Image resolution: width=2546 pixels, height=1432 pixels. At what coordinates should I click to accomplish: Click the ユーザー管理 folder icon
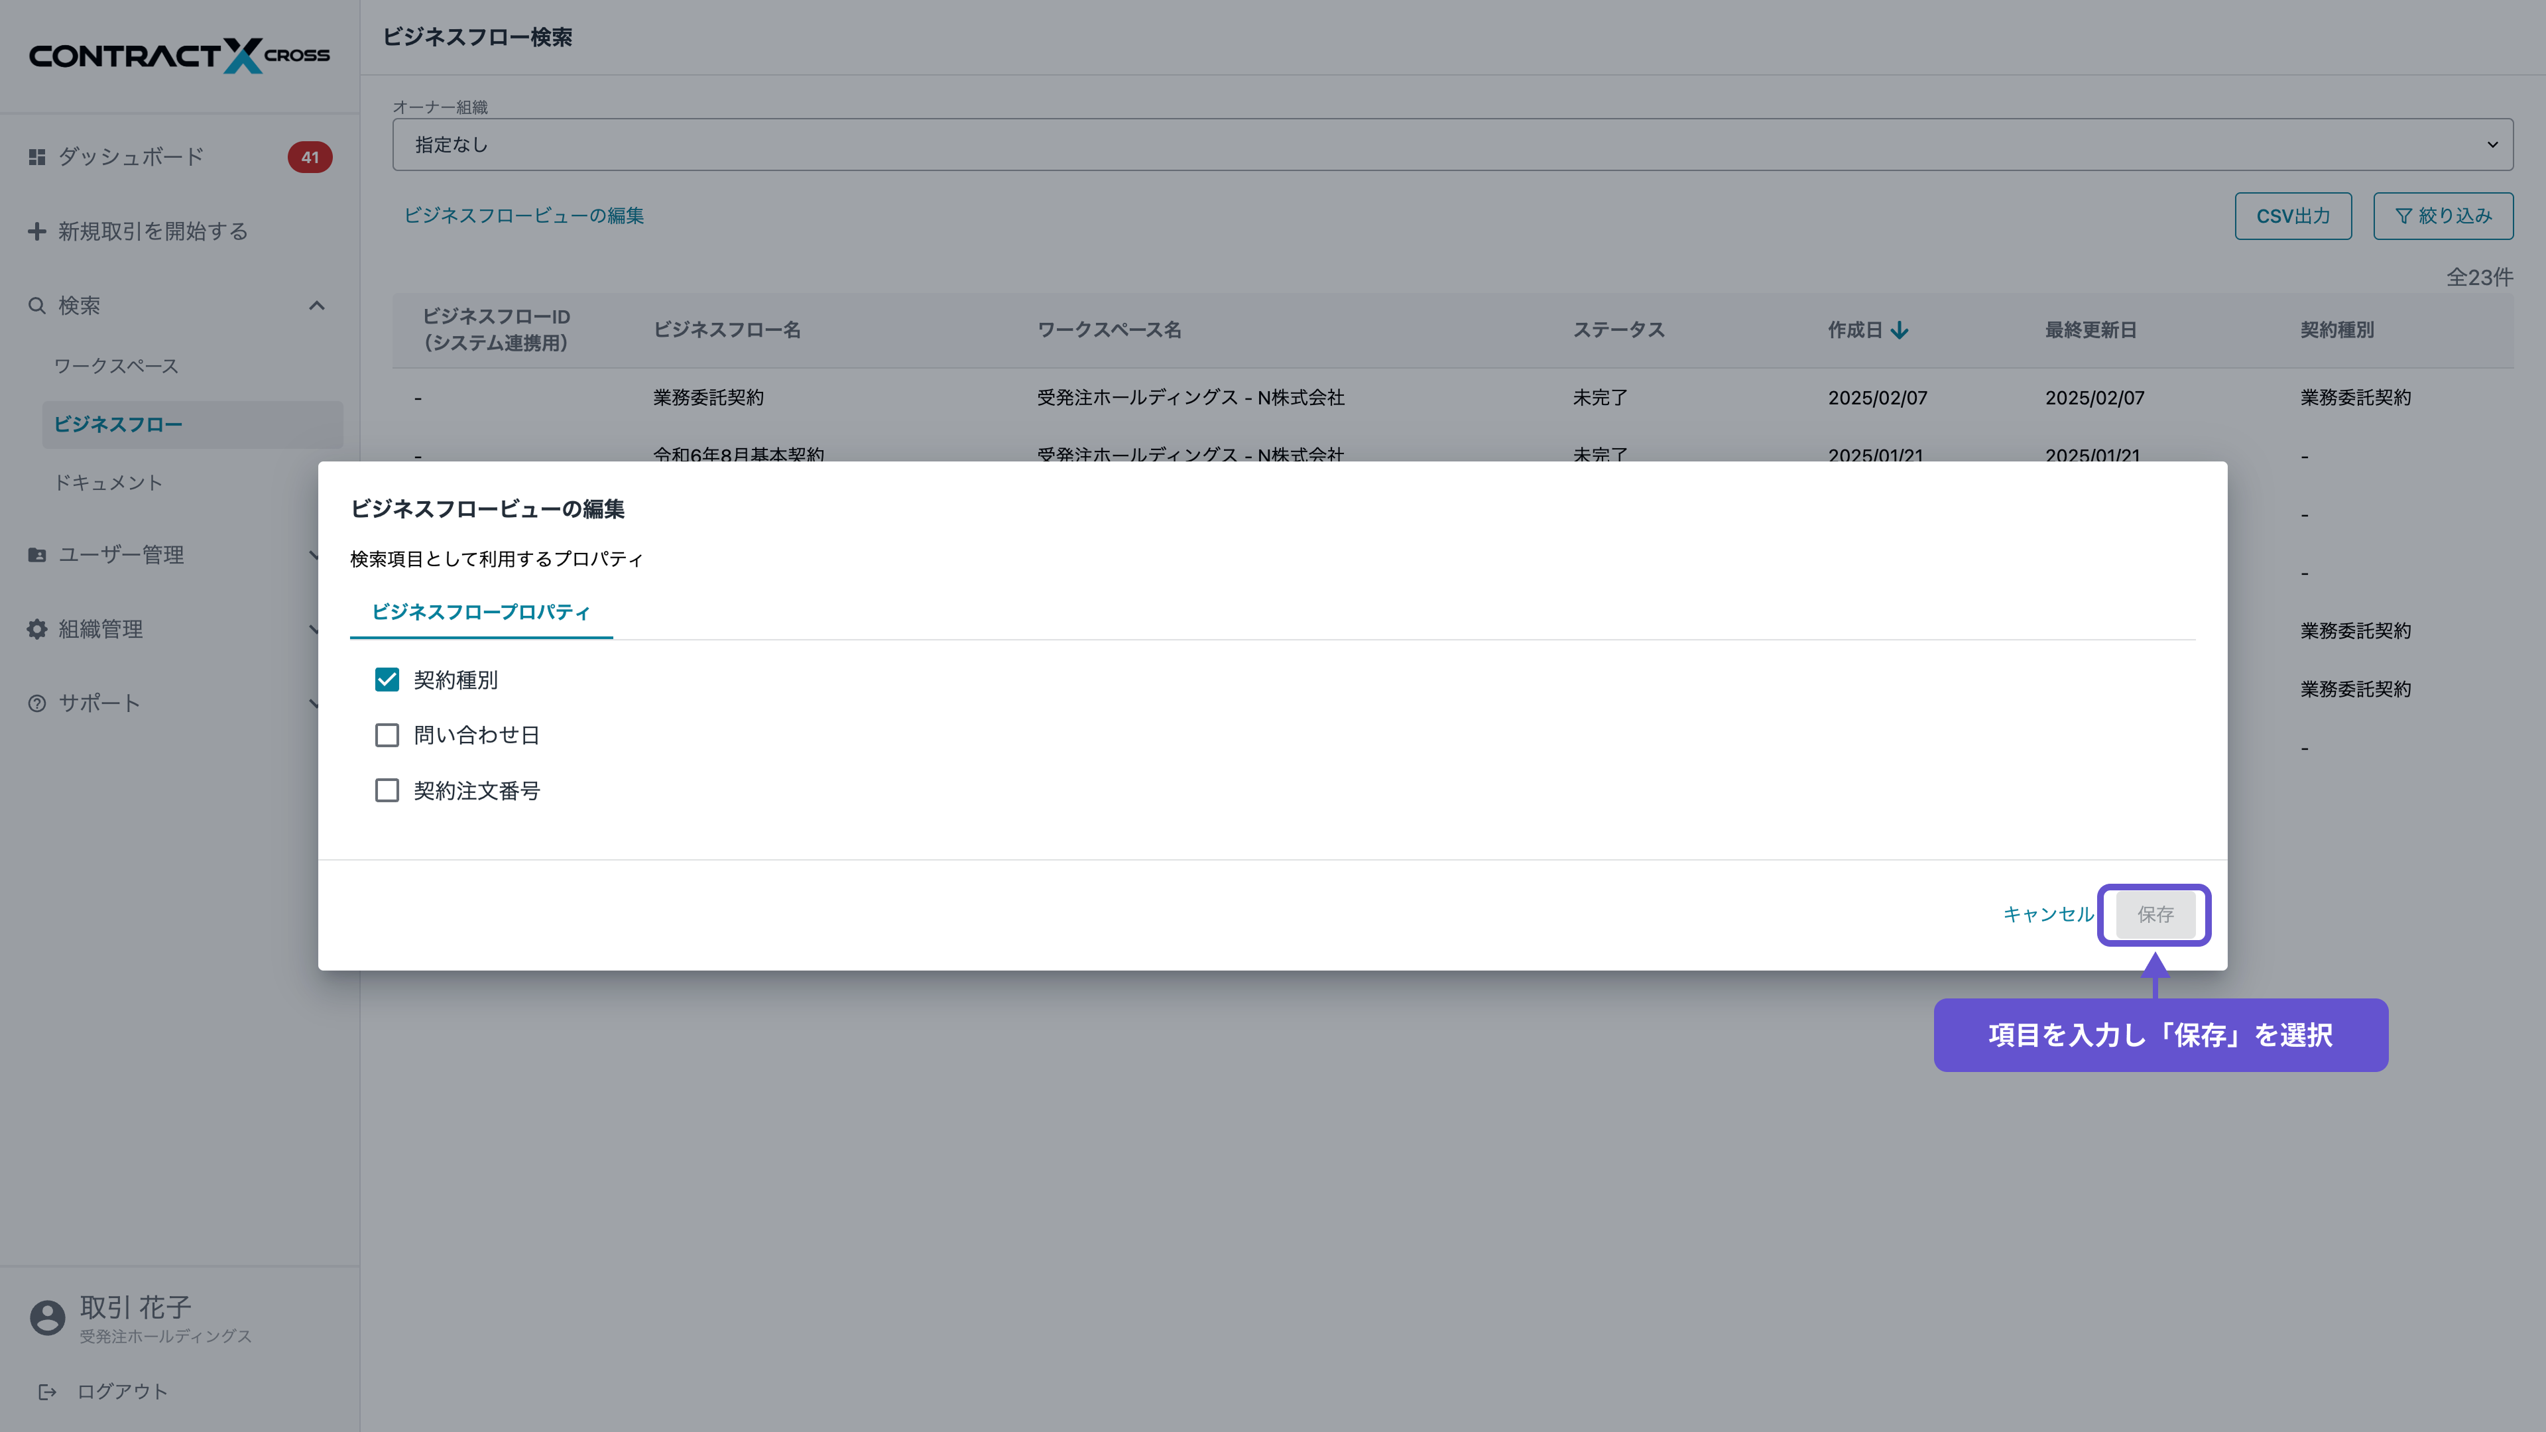pyautogui.click(x=36, y=556)
